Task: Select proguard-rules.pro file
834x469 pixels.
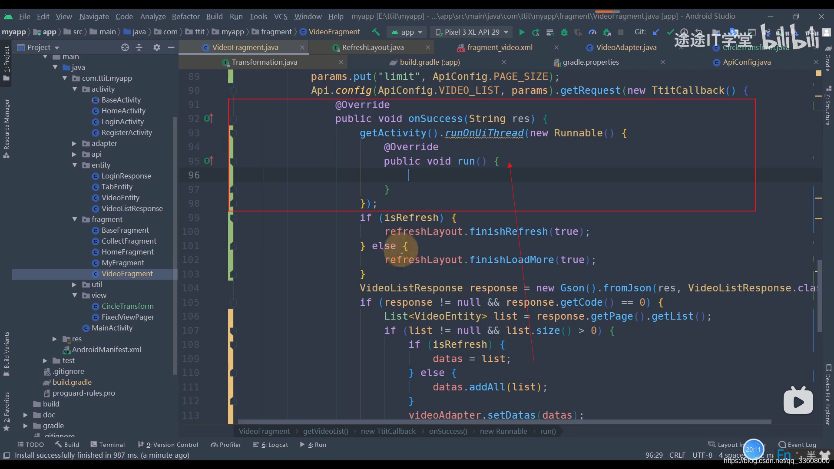Action: coord(83,393)
